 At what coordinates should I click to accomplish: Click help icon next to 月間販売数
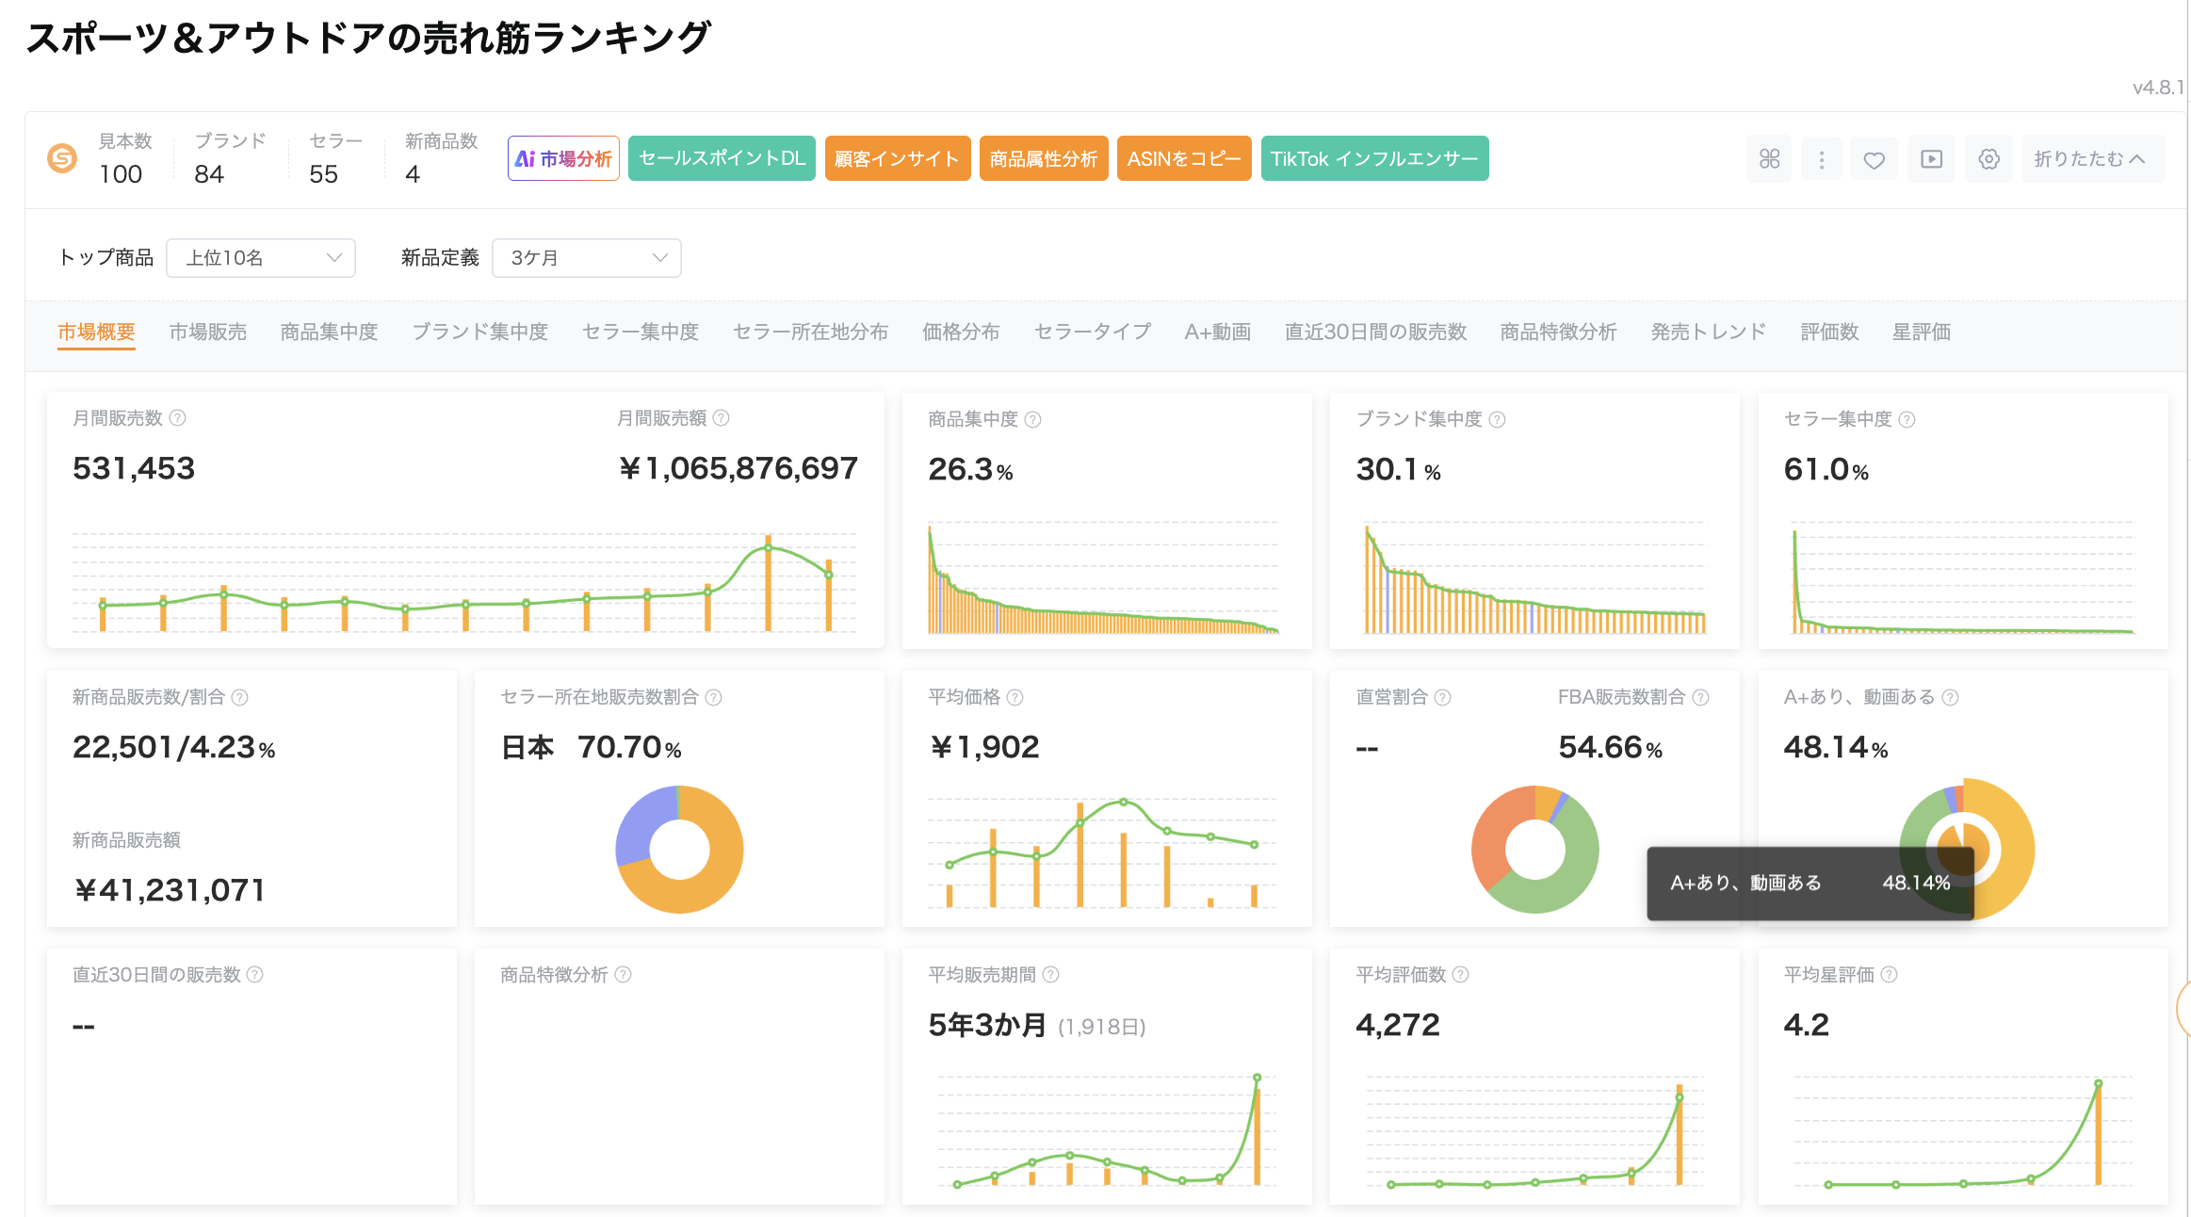pyautogui.click(x=178, y=417)
